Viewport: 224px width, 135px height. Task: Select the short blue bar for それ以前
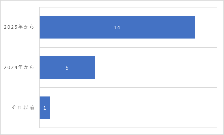45,108
